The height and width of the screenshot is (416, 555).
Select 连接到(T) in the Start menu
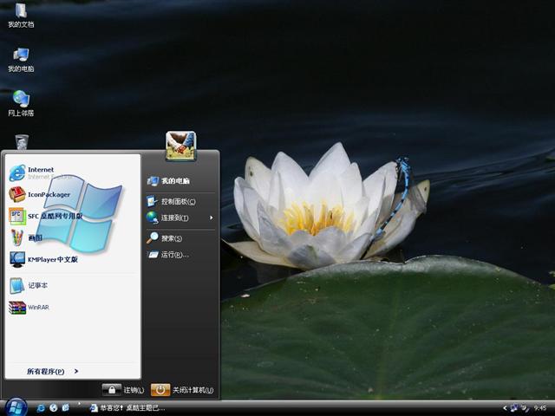tap(167, 218)
